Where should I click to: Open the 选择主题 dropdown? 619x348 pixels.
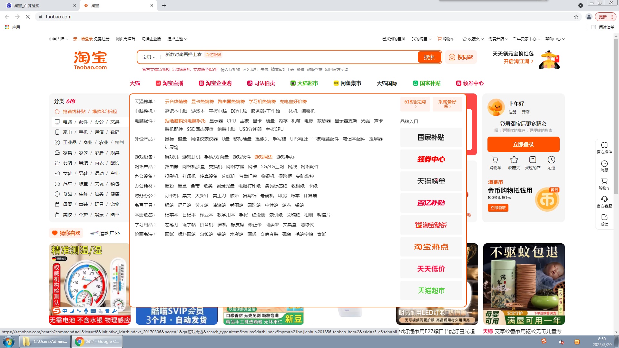click(177, 39)
